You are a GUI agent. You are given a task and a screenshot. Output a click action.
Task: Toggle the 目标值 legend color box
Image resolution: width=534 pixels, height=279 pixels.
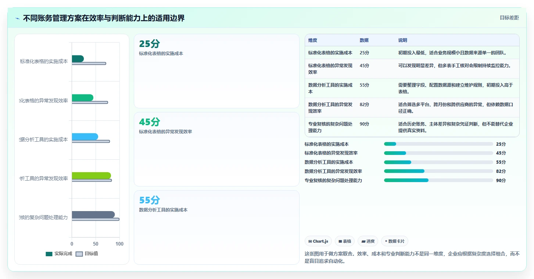pos(79,254)
